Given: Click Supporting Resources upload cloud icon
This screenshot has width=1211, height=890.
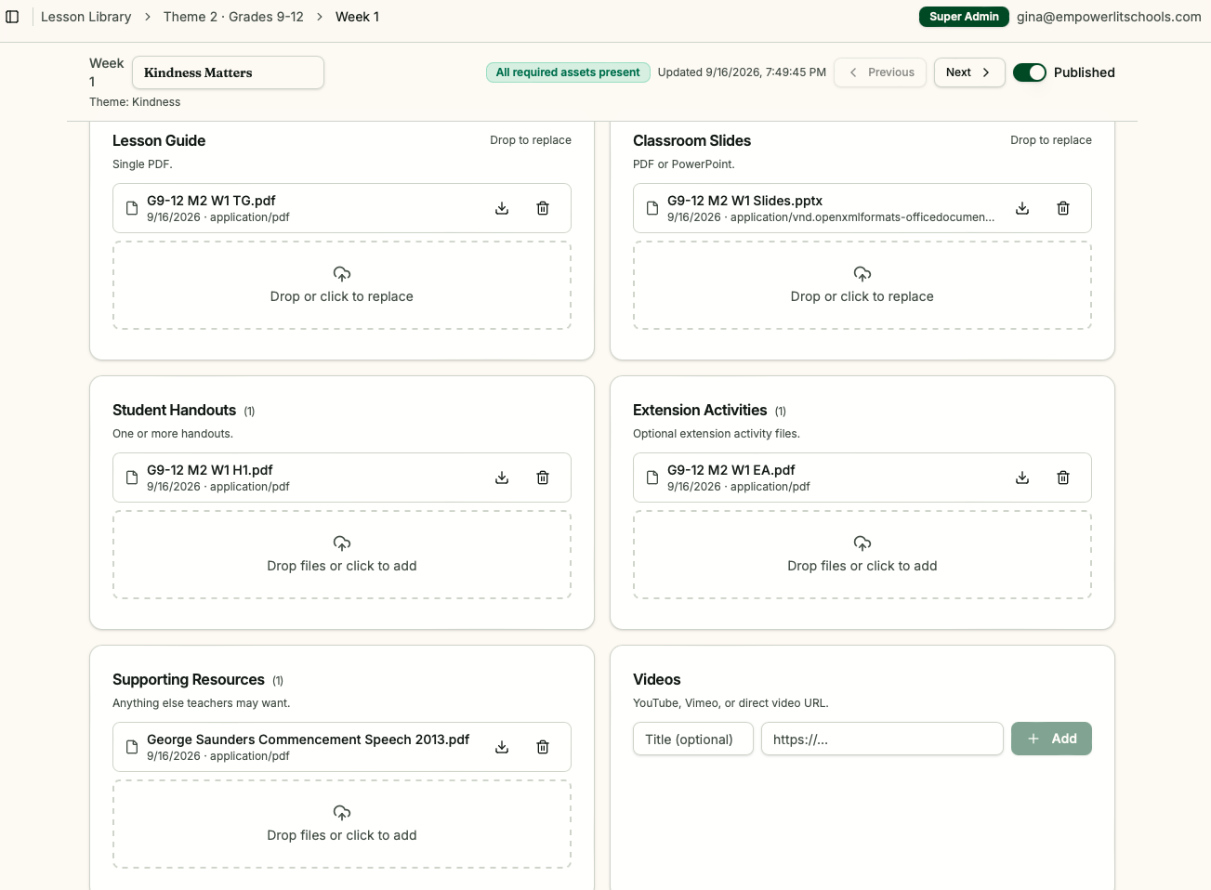Looking at the screenshot, I should (x=342, y=813).
